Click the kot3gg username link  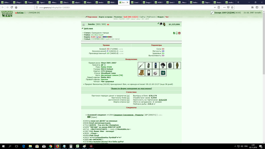point(20,13)
